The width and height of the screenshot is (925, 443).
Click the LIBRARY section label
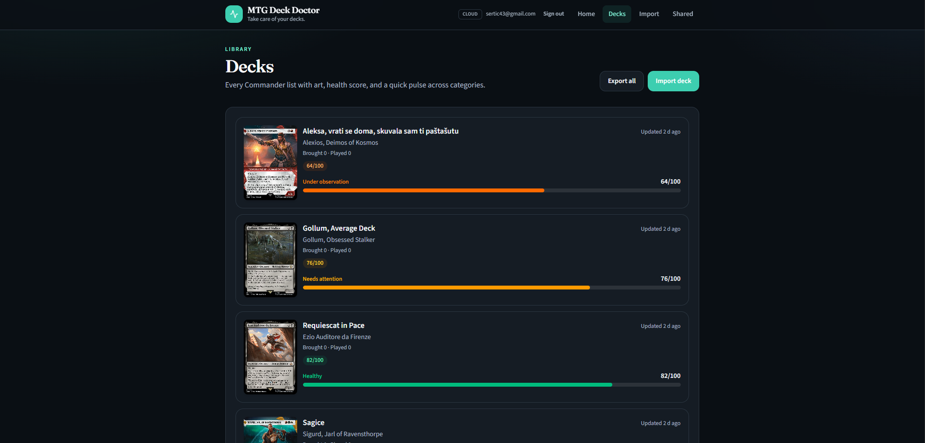(238, 49)
